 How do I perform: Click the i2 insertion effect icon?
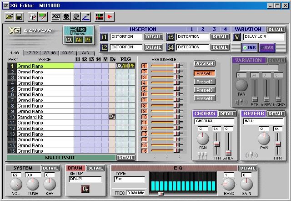104,47
